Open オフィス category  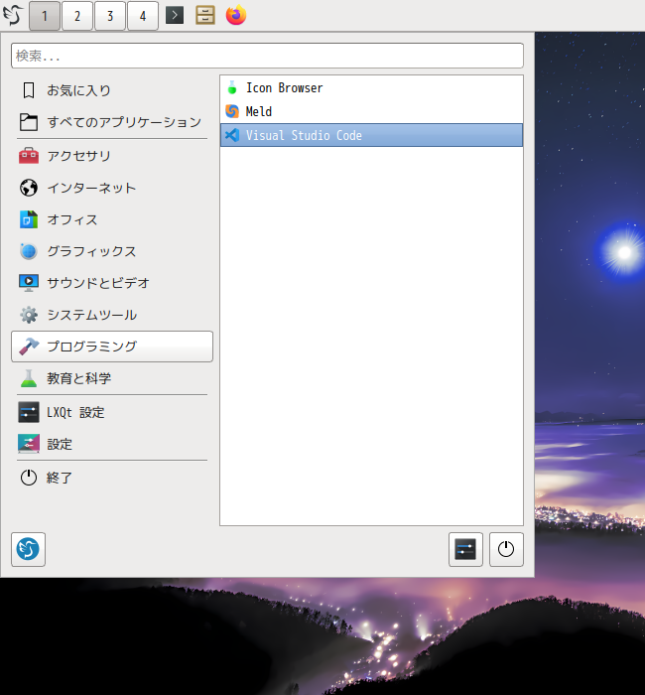(111, 219)
